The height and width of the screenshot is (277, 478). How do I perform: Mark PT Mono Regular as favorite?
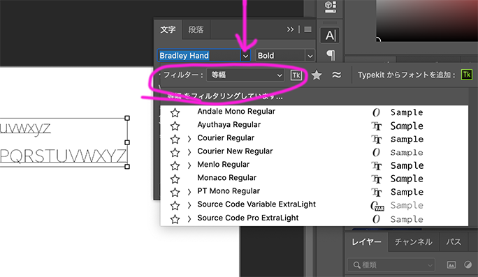[175, 193]
